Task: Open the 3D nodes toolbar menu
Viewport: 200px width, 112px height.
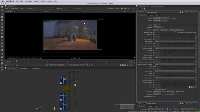Action: coord(2,37)
